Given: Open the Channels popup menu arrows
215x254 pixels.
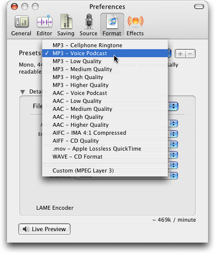Looking at the screenshot, I should tap(173, 176).
